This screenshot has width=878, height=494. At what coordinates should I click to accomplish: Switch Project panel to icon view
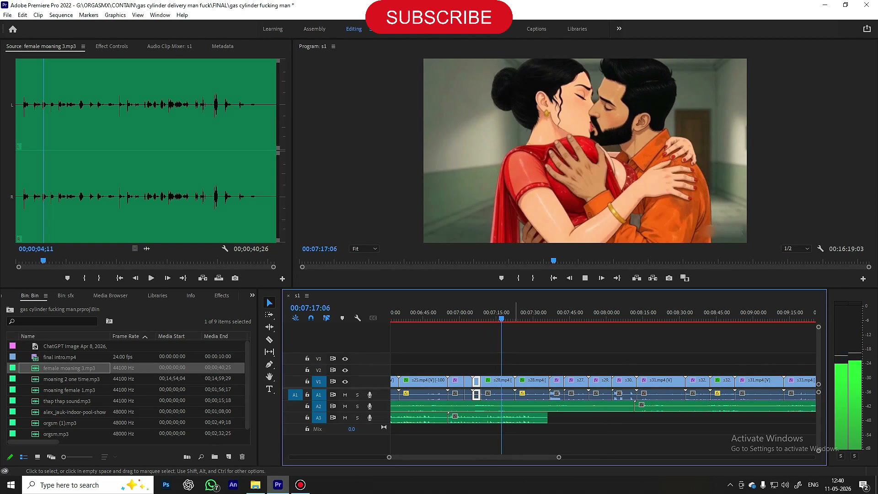(x=37, y=456)
